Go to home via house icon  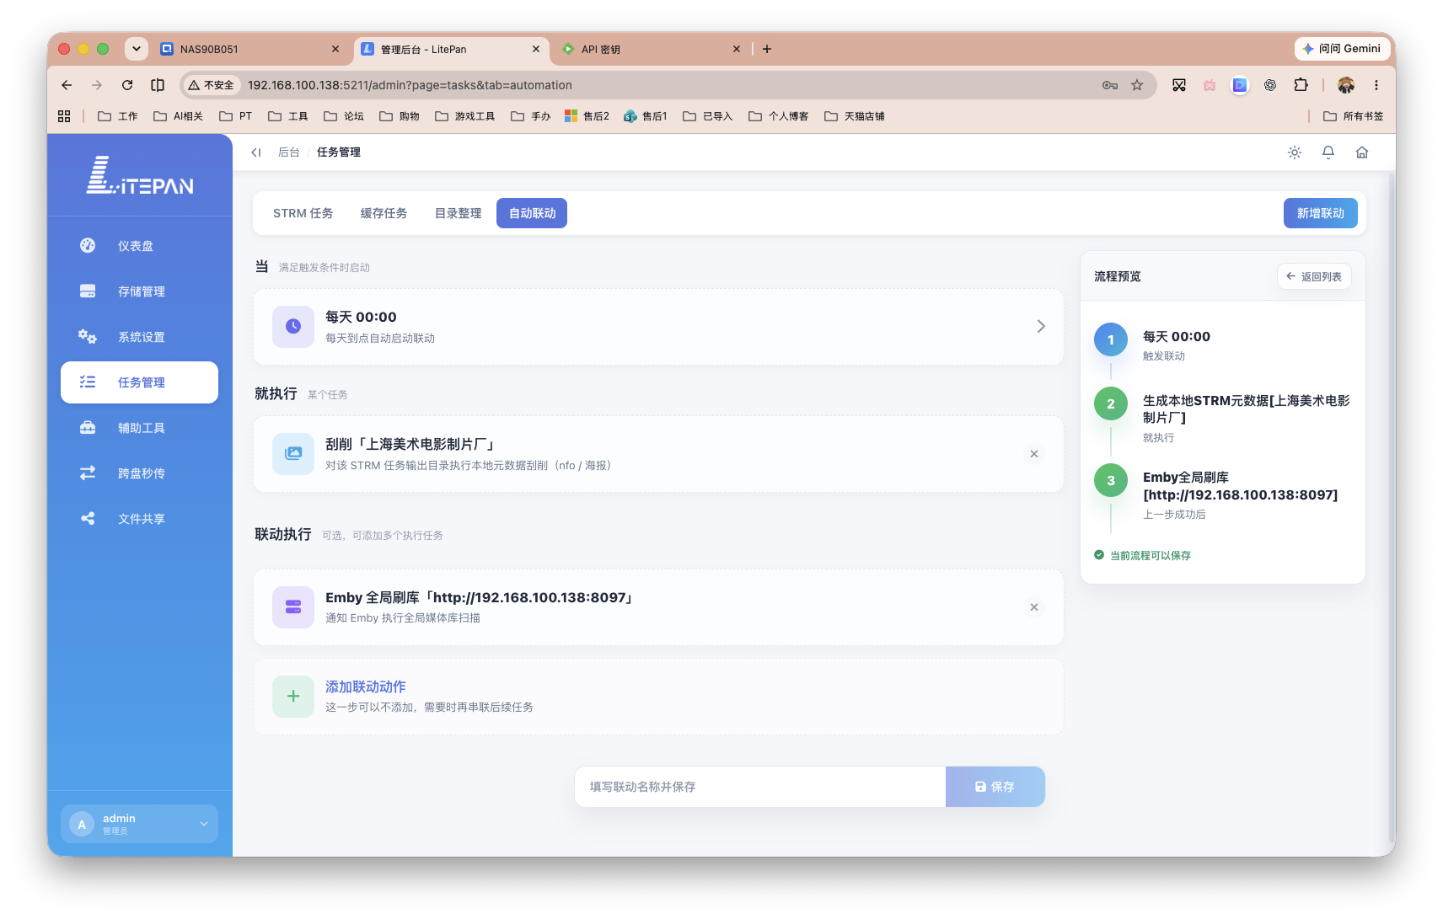[x=1362, y=152]
